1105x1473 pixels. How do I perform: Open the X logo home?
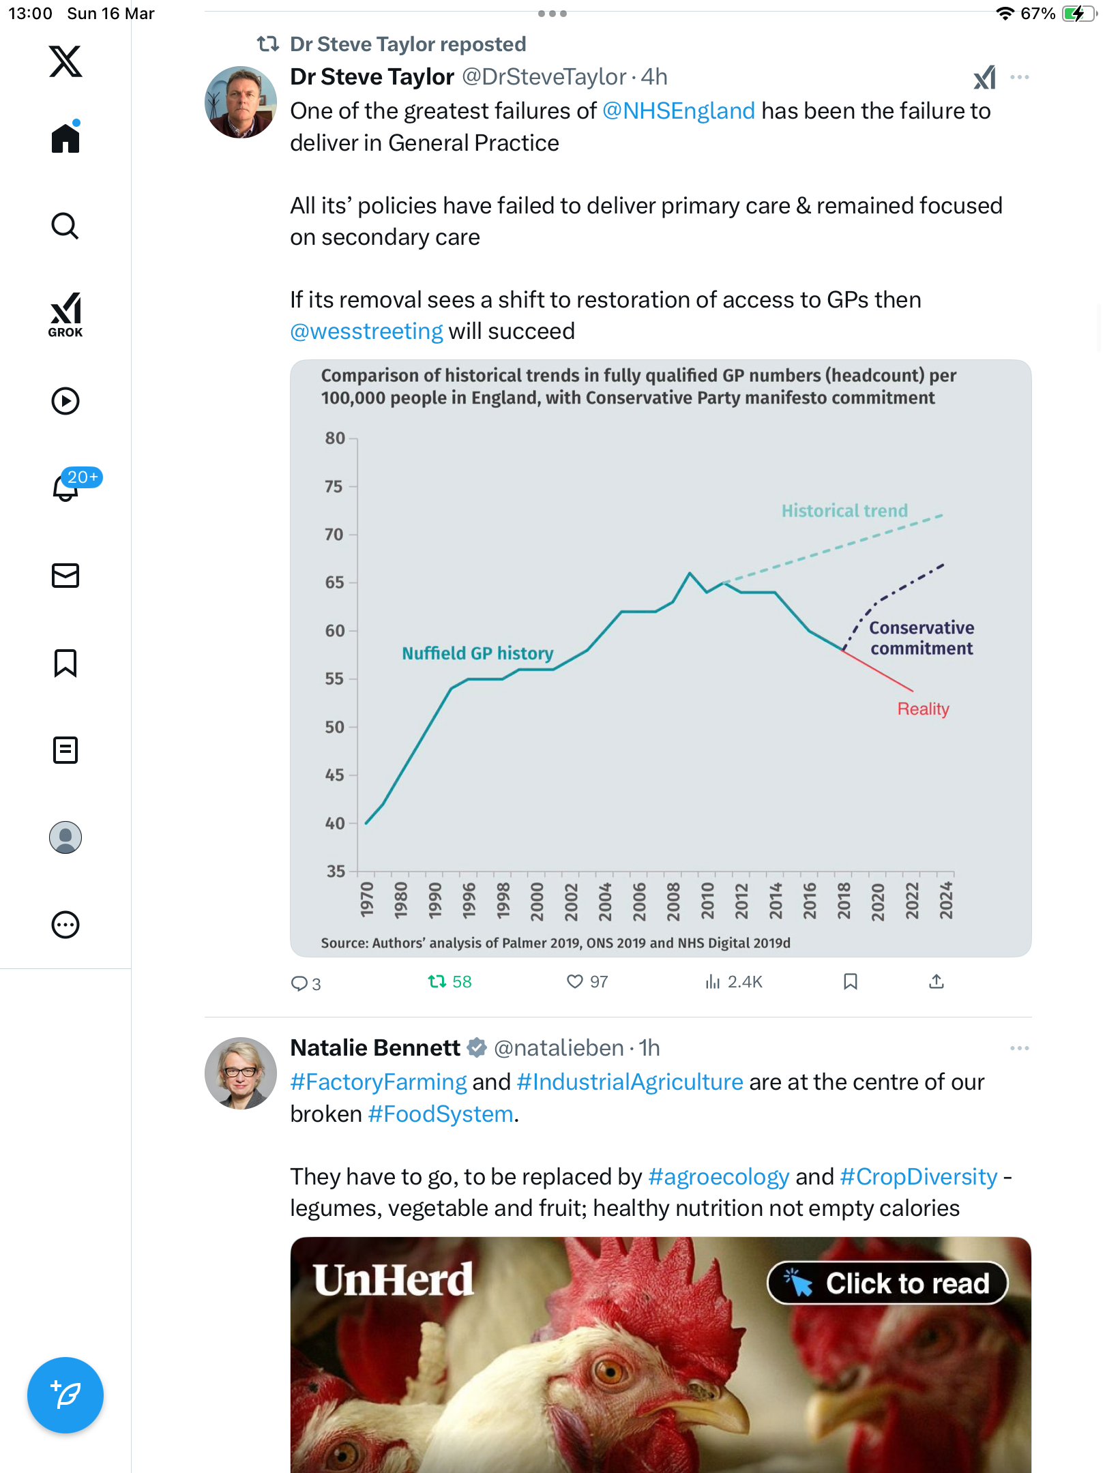[x=65, y=61]
